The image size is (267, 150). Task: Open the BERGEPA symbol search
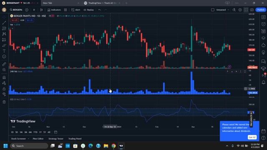[16, 10]
